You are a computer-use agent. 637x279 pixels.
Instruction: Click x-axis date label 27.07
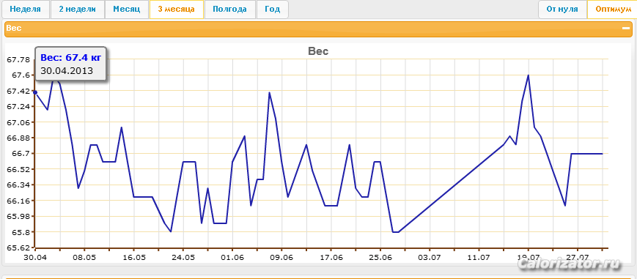pos(578,257)
